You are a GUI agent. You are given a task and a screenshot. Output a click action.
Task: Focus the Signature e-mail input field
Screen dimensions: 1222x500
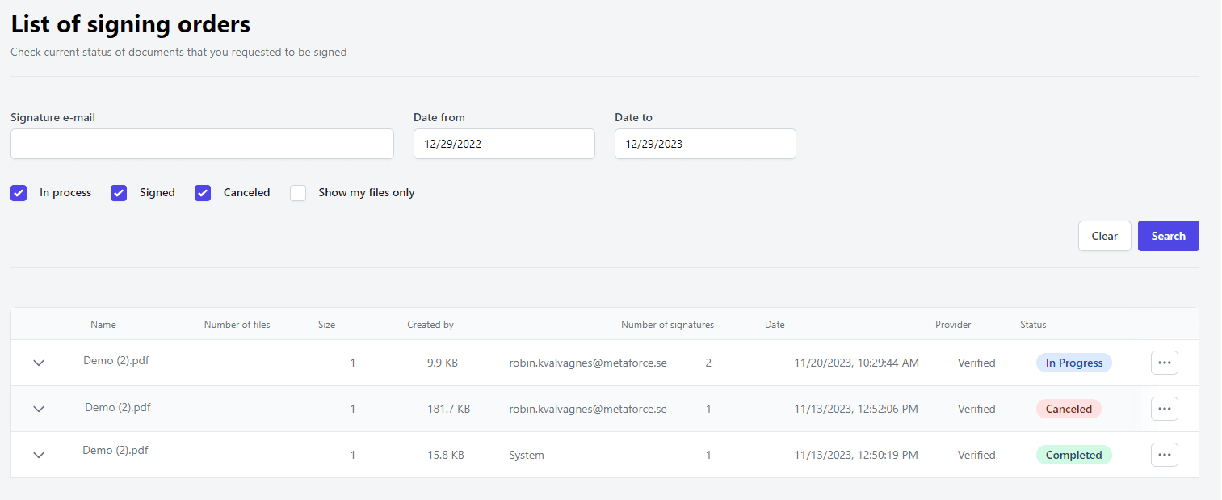pos(202,144)
